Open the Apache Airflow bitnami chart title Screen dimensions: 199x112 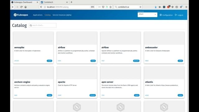point(105,47)
